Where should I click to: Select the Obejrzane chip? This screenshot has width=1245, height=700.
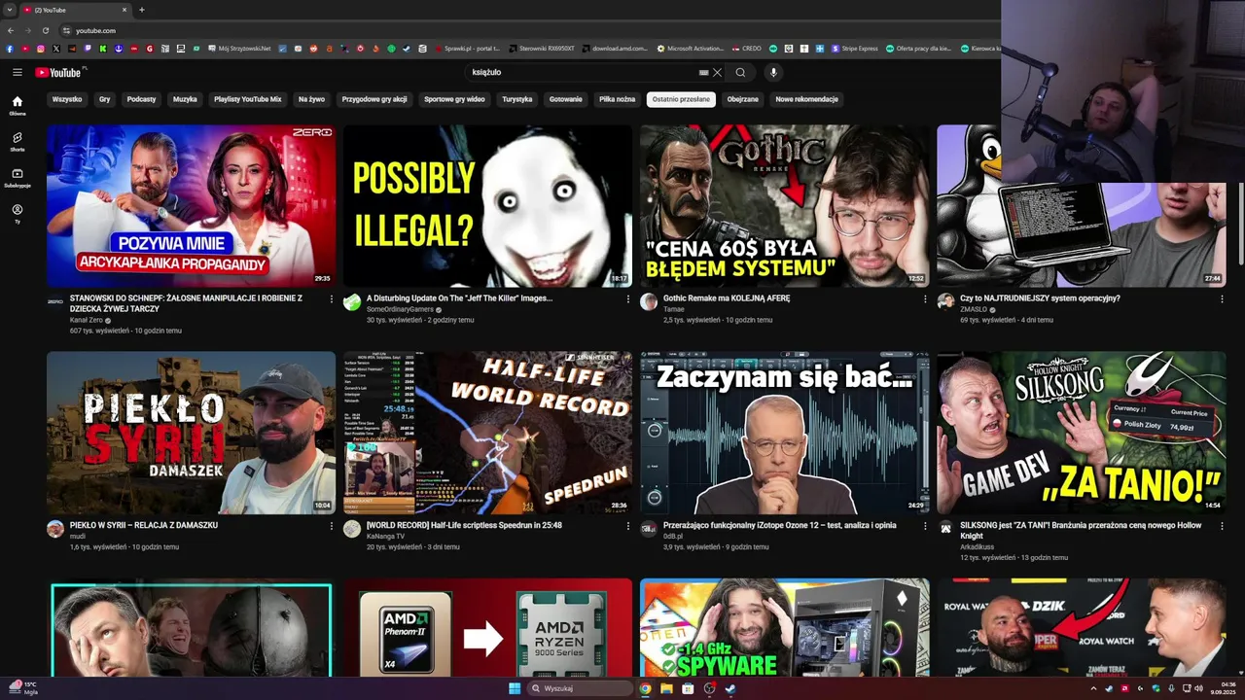point(743,99)
